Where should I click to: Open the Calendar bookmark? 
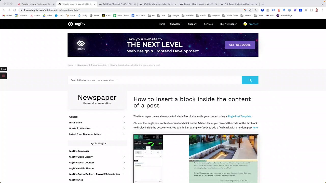click(x=21, y=16)
